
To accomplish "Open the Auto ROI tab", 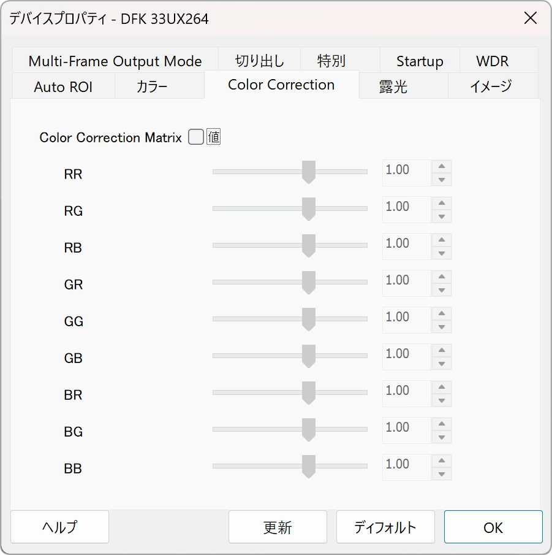I will tap(63, 86).
